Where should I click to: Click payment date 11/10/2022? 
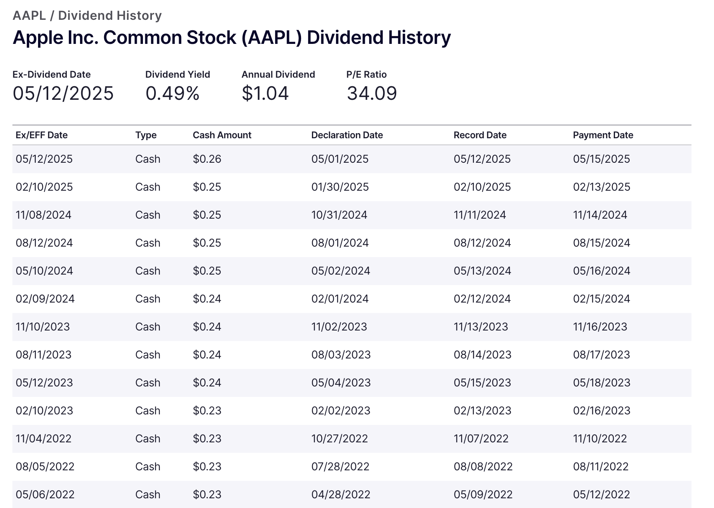(600, 438)
